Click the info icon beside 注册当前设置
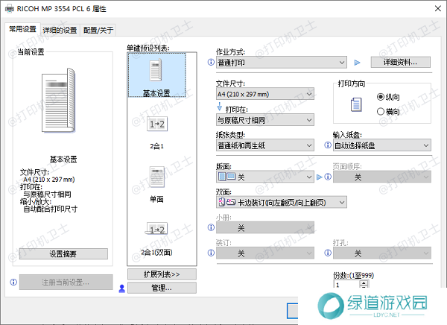 (x=13, y=283)
